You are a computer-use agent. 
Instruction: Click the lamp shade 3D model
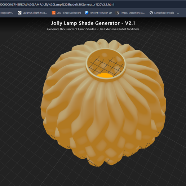pyautogui.click(x=103, y=103)
